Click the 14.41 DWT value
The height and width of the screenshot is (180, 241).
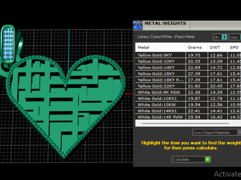click(216, 111)
